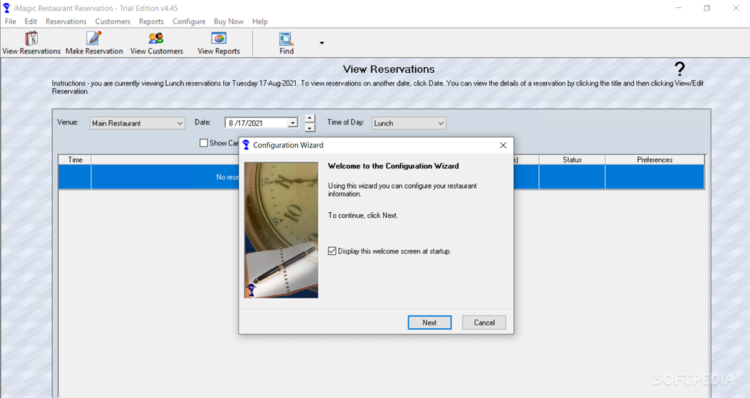Expand the Venue Main Restaurant dropdown
This screenshot has height=398, width=750.
pyautogui.click(x=137, y=123)
